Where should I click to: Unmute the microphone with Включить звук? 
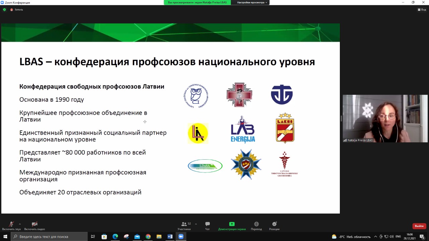(11, 226)
